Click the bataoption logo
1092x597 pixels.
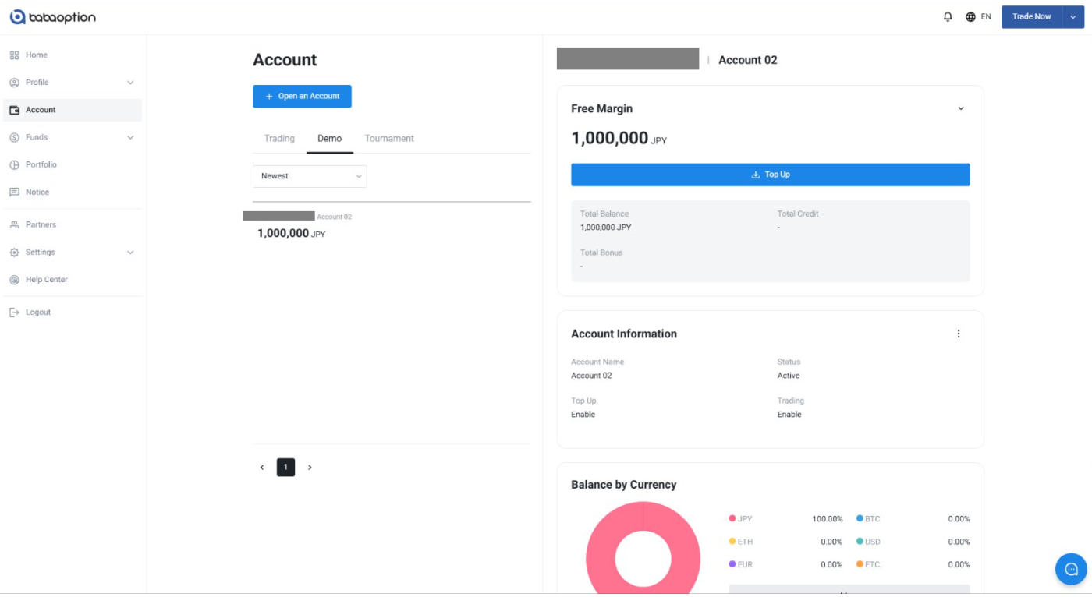52,16
